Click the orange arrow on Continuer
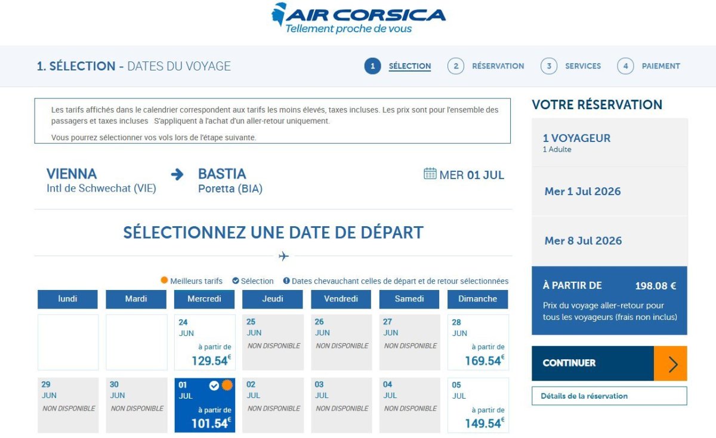 pyautogui.click(x=670, y=363)
